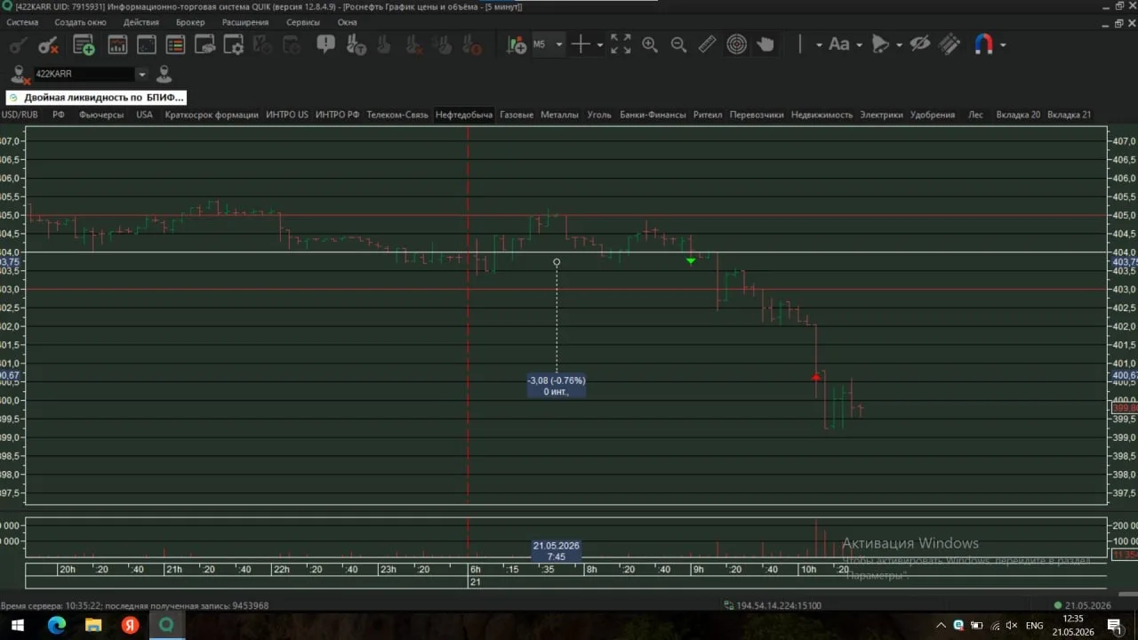Switch to the Вкладка 21 tab

point(1069,115)
